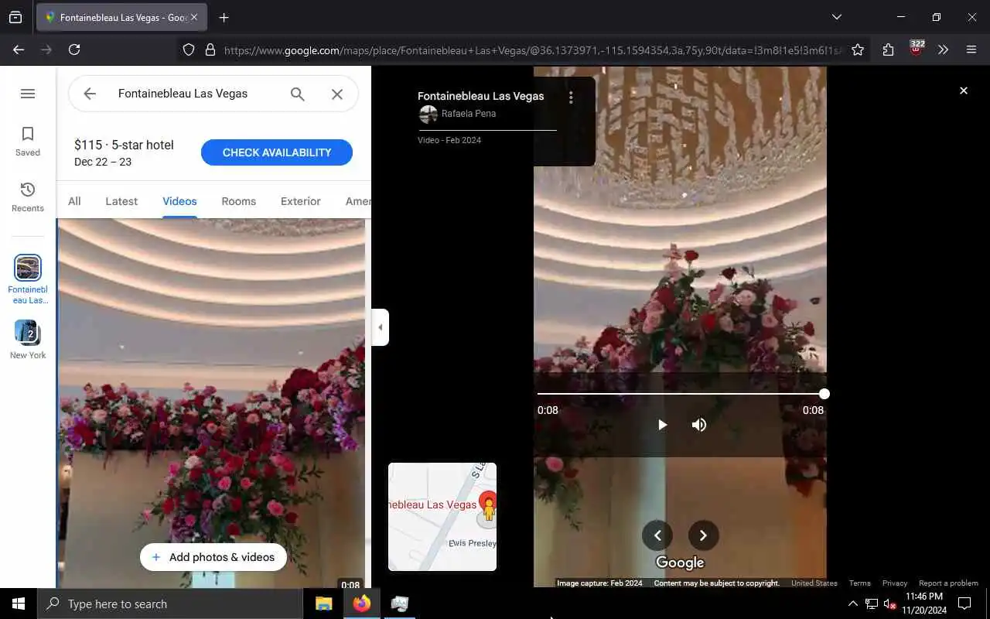Go to the next photo arrow

(x=703, y=535)
